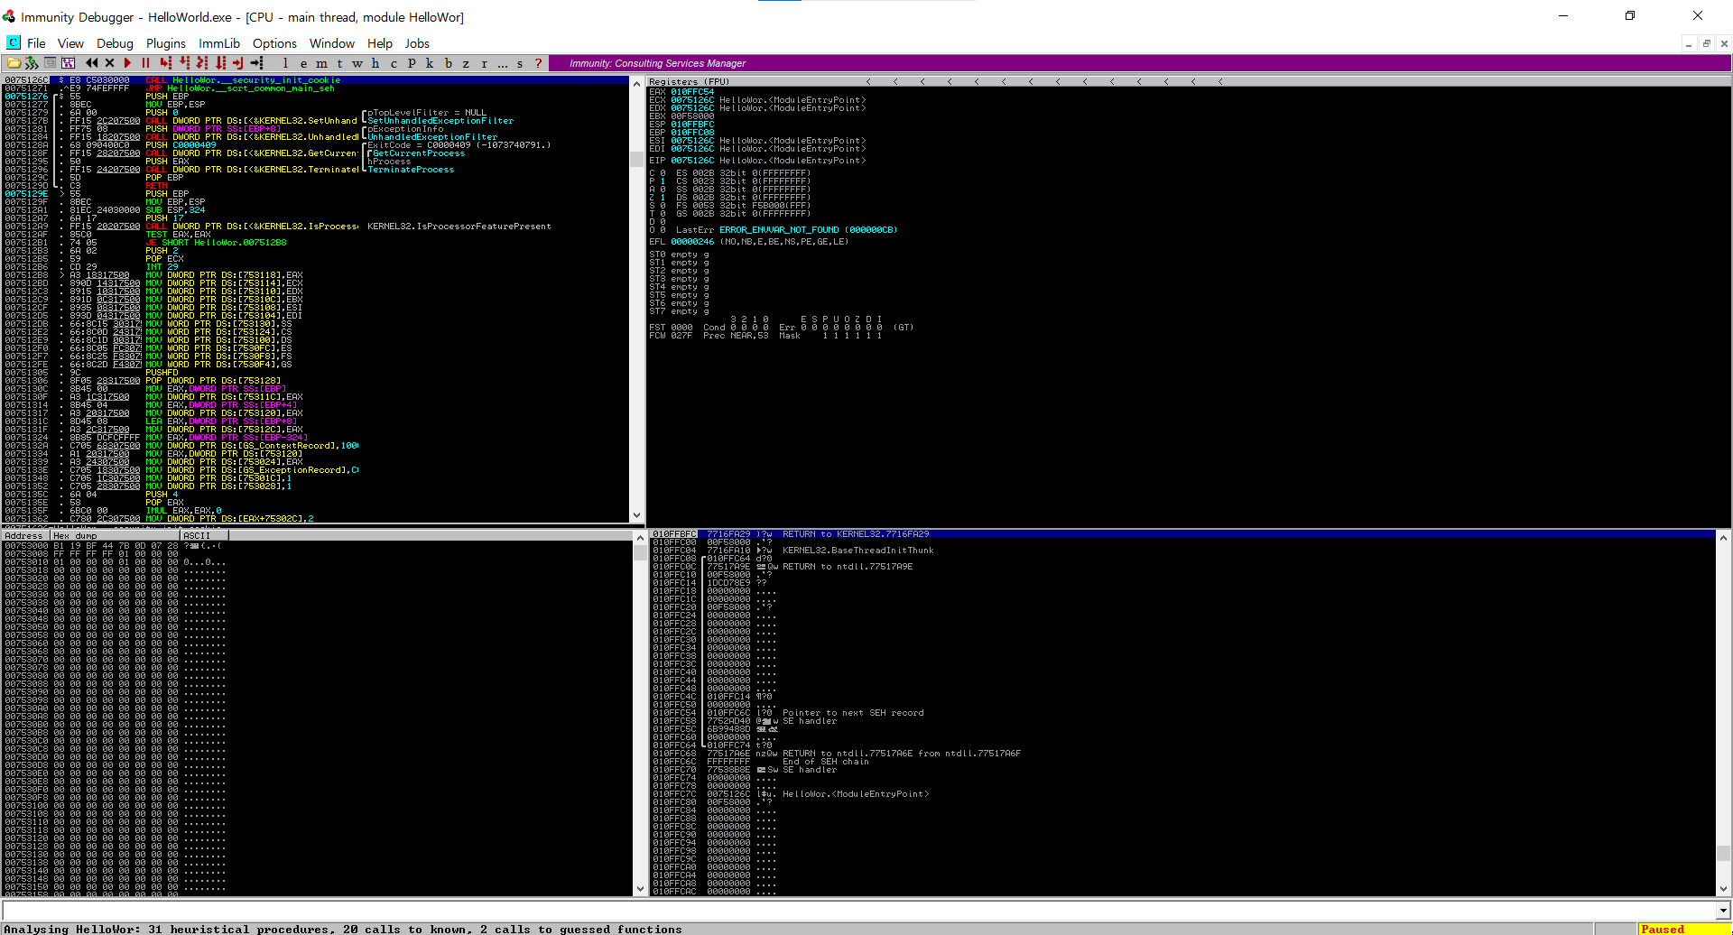Select the EAX register value 010FFC54

(x=691, y=92)
